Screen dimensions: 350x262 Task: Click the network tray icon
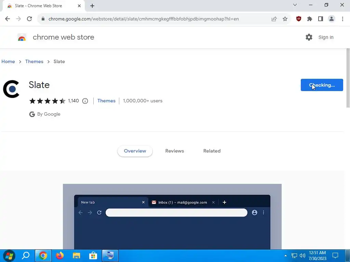pos(294,256)
